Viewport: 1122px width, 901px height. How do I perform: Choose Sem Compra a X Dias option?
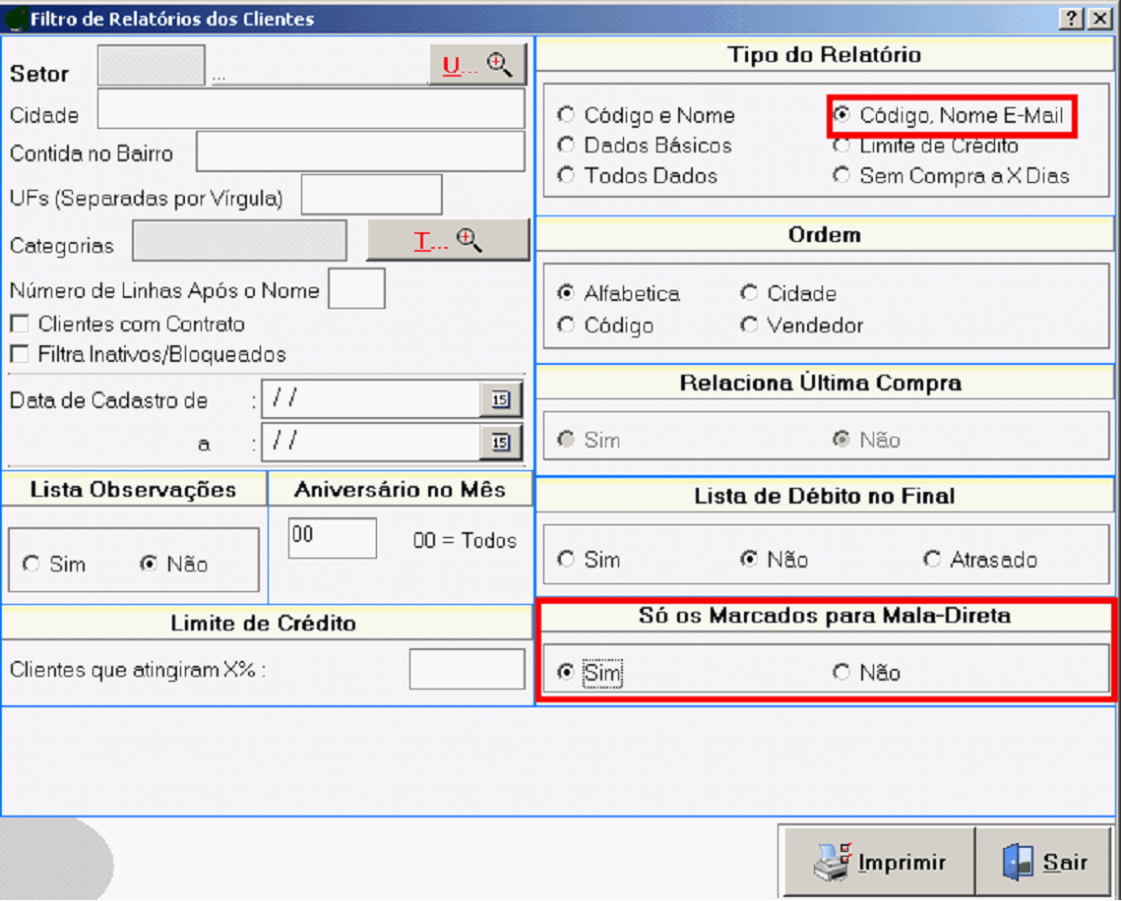(x=841, y=176)
